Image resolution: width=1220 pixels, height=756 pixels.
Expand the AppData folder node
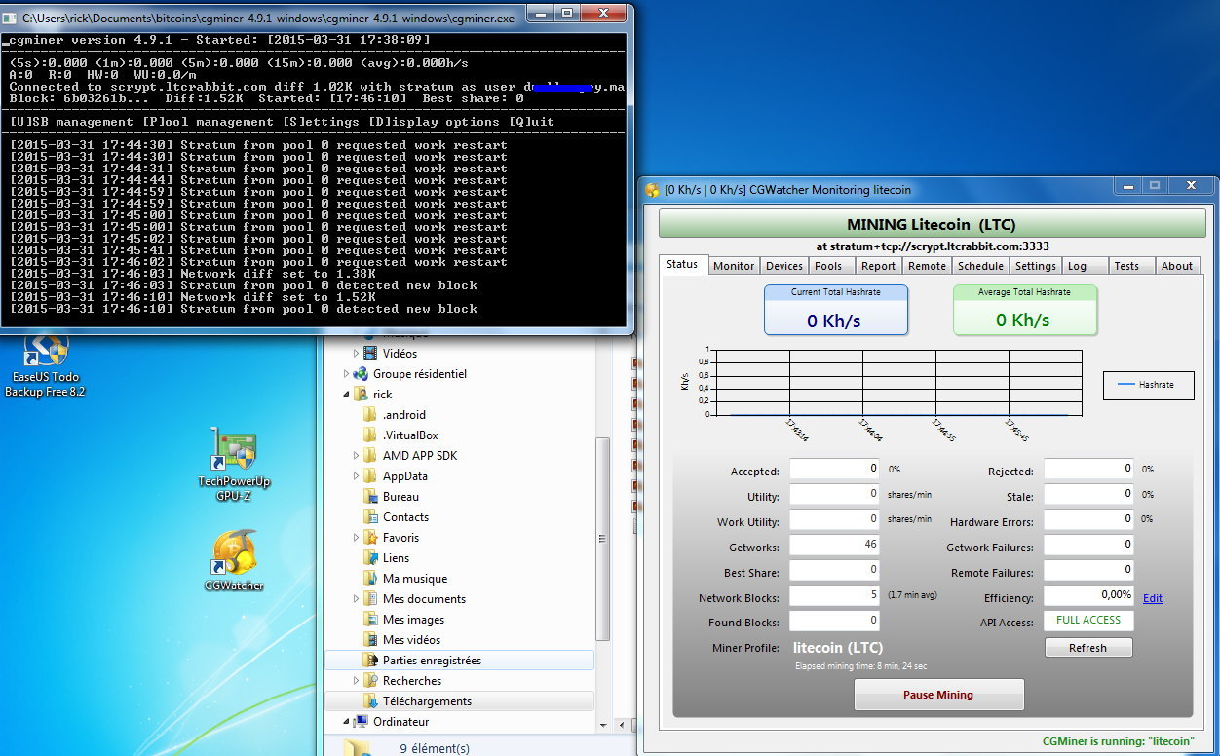click(356, 476)
